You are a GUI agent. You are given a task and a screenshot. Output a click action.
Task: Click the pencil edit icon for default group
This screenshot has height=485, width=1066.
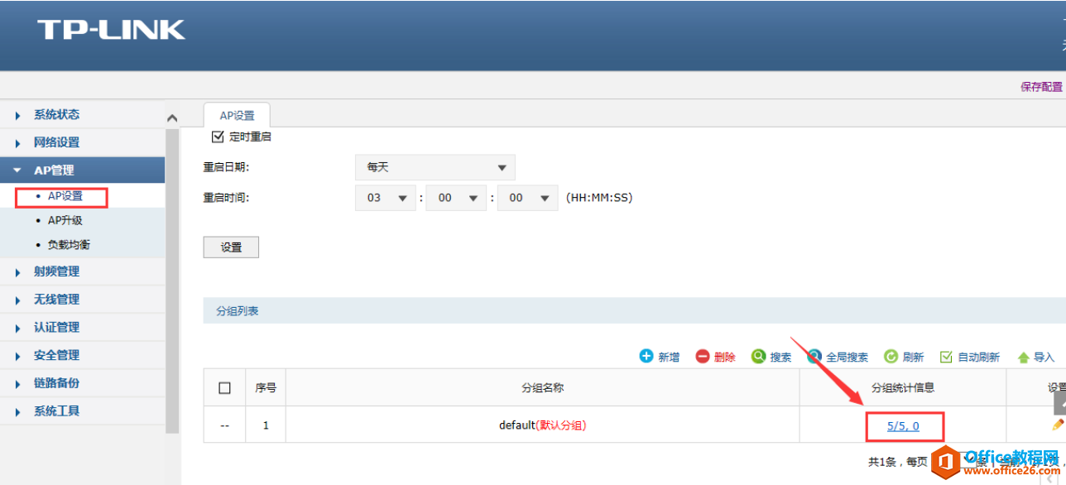coord(1058,425)
